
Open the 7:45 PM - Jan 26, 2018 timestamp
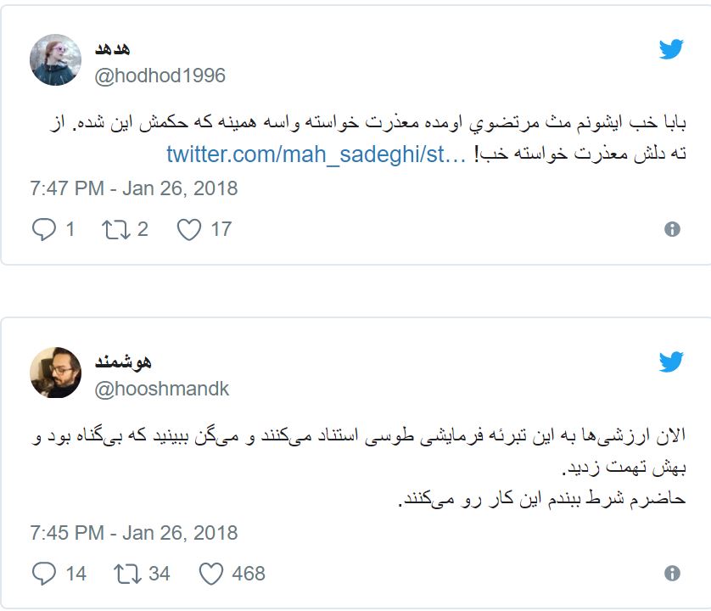click(x=133, y=533)
